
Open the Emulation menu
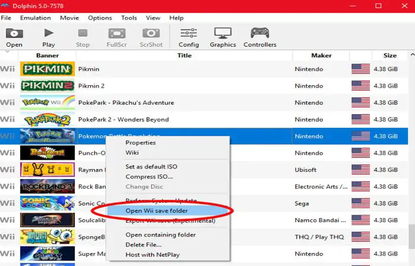36,18
